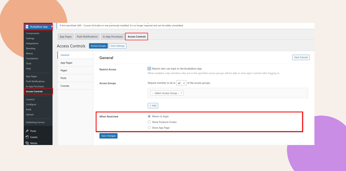The width and height of the screenshot is (346, 171).
Task: Click the Events menu icon
Action: click(27, 137)
